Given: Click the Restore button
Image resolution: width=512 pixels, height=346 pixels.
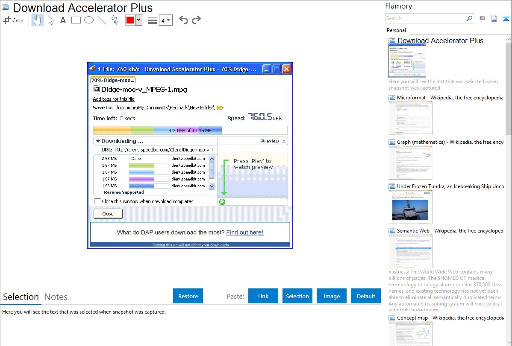Looking at the screenshot, I should [188, 296].
